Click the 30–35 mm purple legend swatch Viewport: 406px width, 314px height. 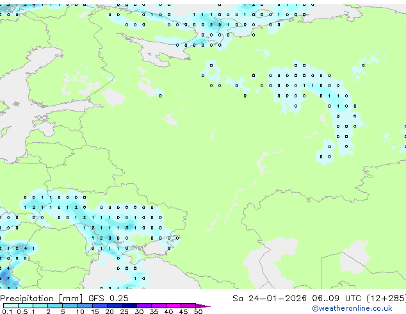point(144,306)
